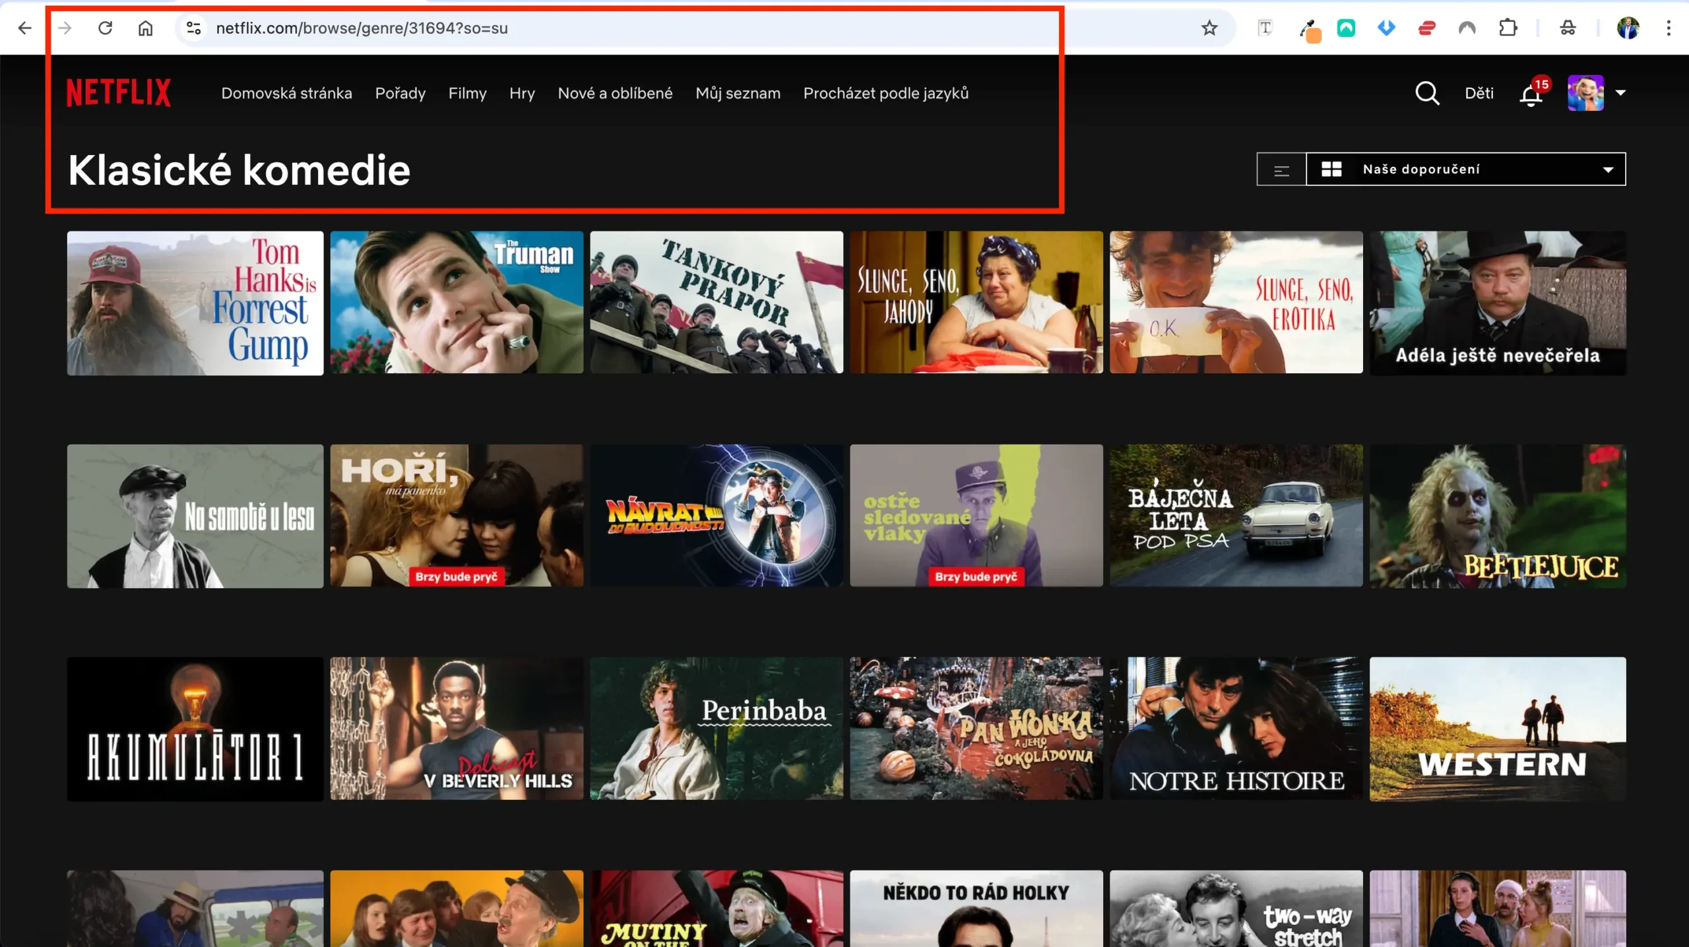Open the browser extensions puzzle icon
Viewport: 1689px width, 947px height.
click(1509, 28)
